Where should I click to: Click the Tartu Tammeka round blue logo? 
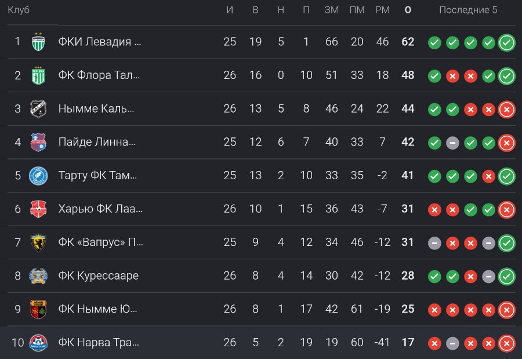pos(38,176)
